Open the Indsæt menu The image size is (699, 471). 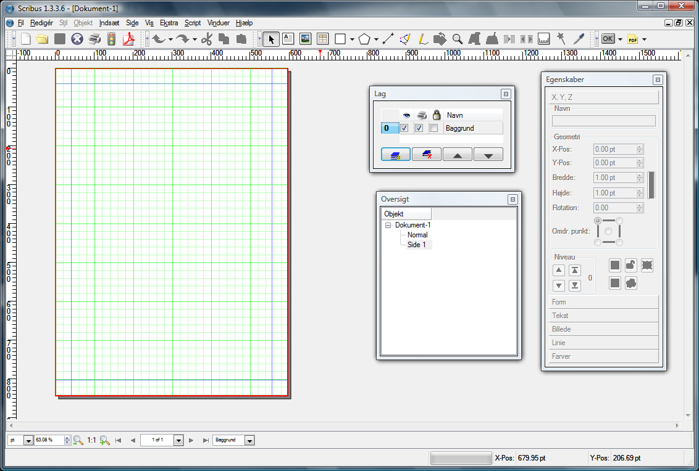pyautogui.click(x=109, y=23)
